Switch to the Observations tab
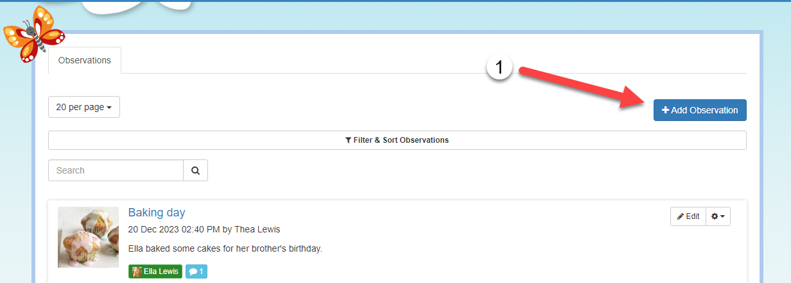Image resolution: width=791 pixels, height=283 pixels. 84,60
